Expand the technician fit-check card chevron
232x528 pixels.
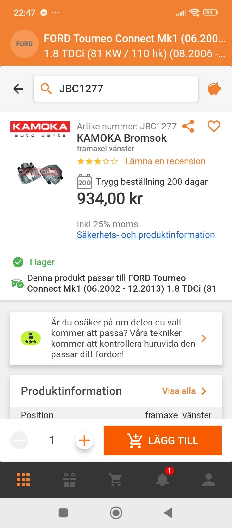204,338
